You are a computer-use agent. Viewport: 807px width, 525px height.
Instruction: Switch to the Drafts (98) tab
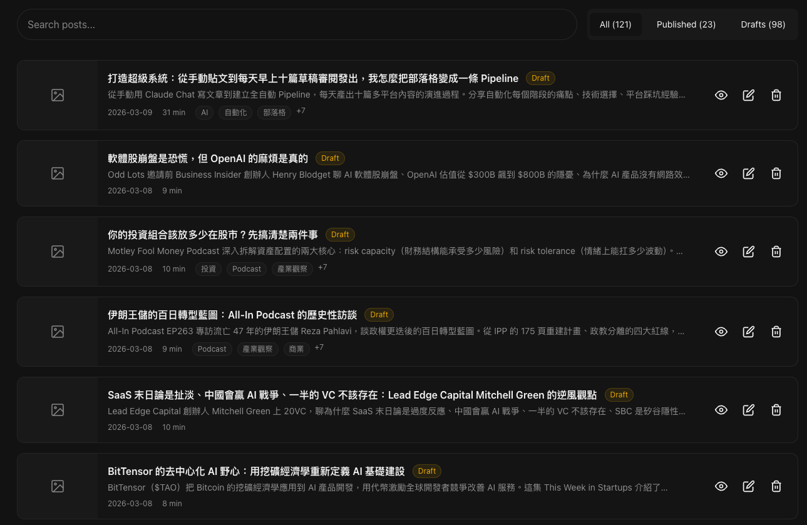(x=763, y=24)
